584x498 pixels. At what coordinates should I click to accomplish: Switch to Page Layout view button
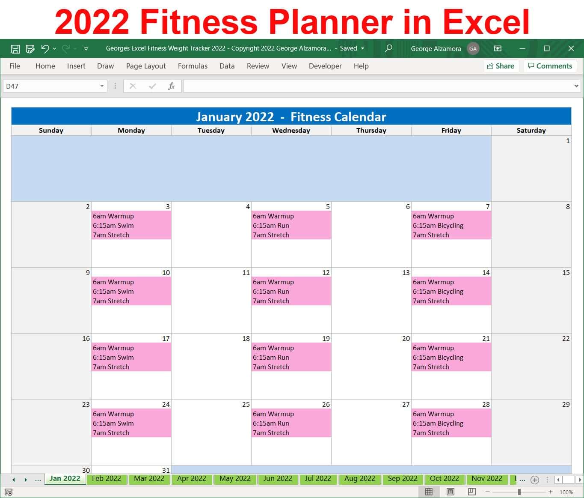click(x=450, y=492)
